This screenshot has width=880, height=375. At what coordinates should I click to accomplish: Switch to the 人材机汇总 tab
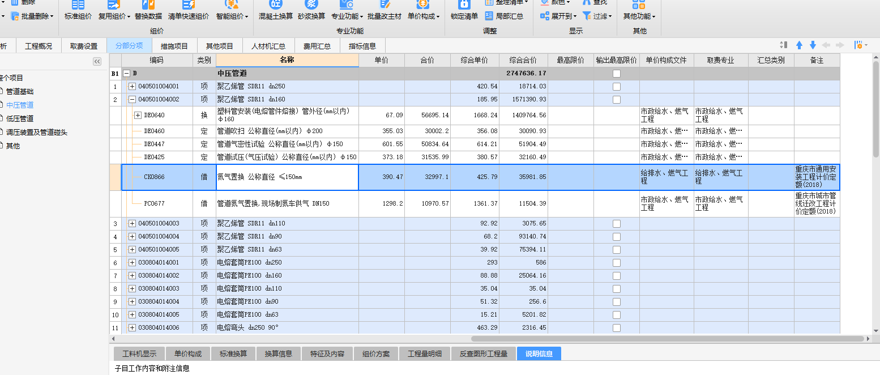tap(268, 46)
